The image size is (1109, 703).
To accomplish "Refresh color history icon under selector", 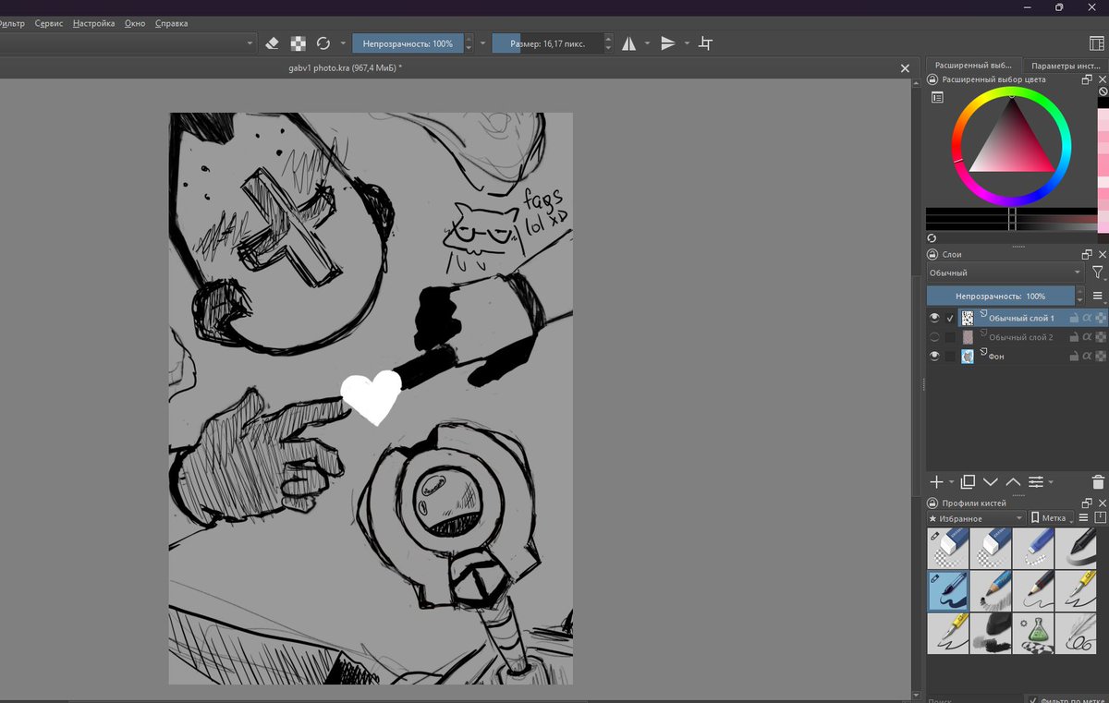I will (932, 237).
